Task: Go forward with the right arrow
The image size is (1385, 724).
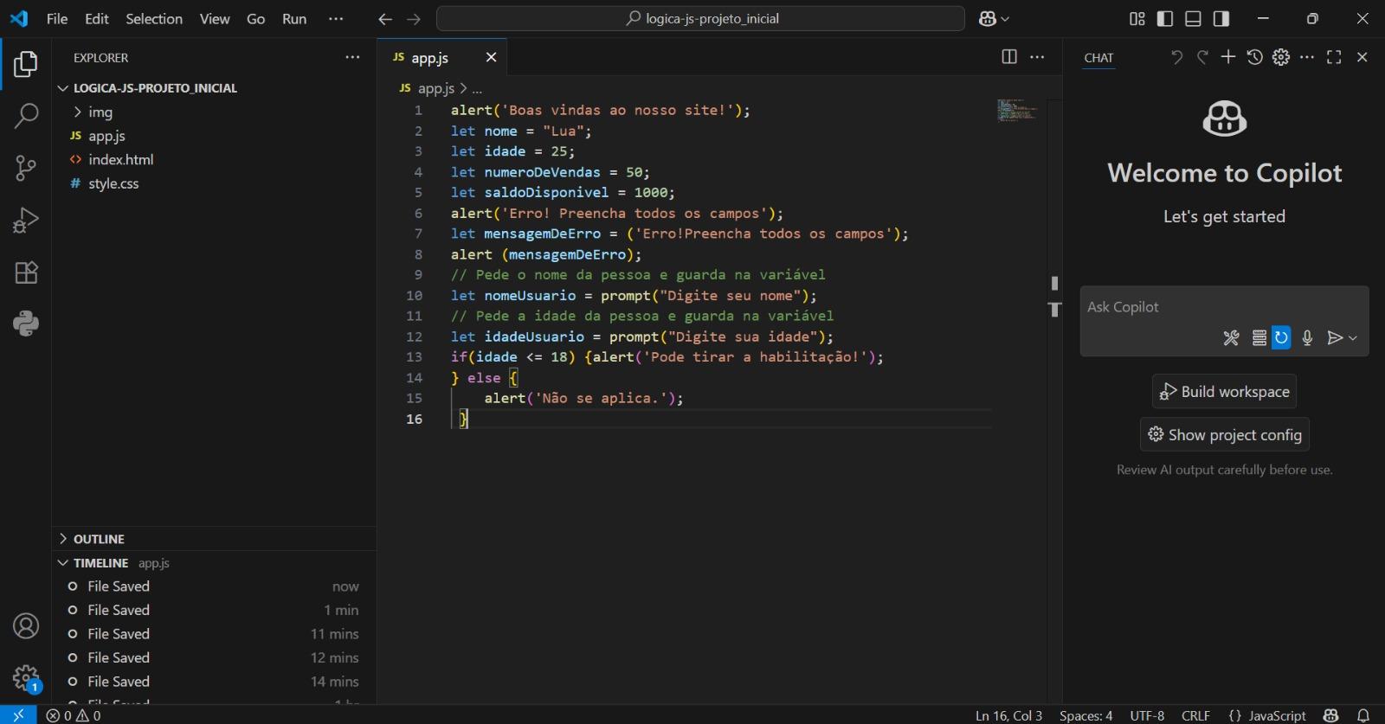Action: 414,19
